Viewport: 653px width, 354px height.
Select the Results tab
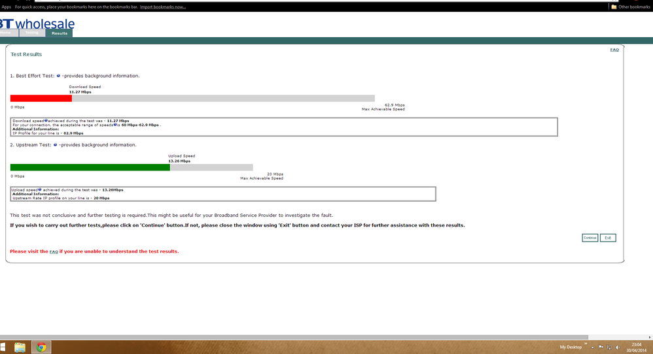pos(59,33)
